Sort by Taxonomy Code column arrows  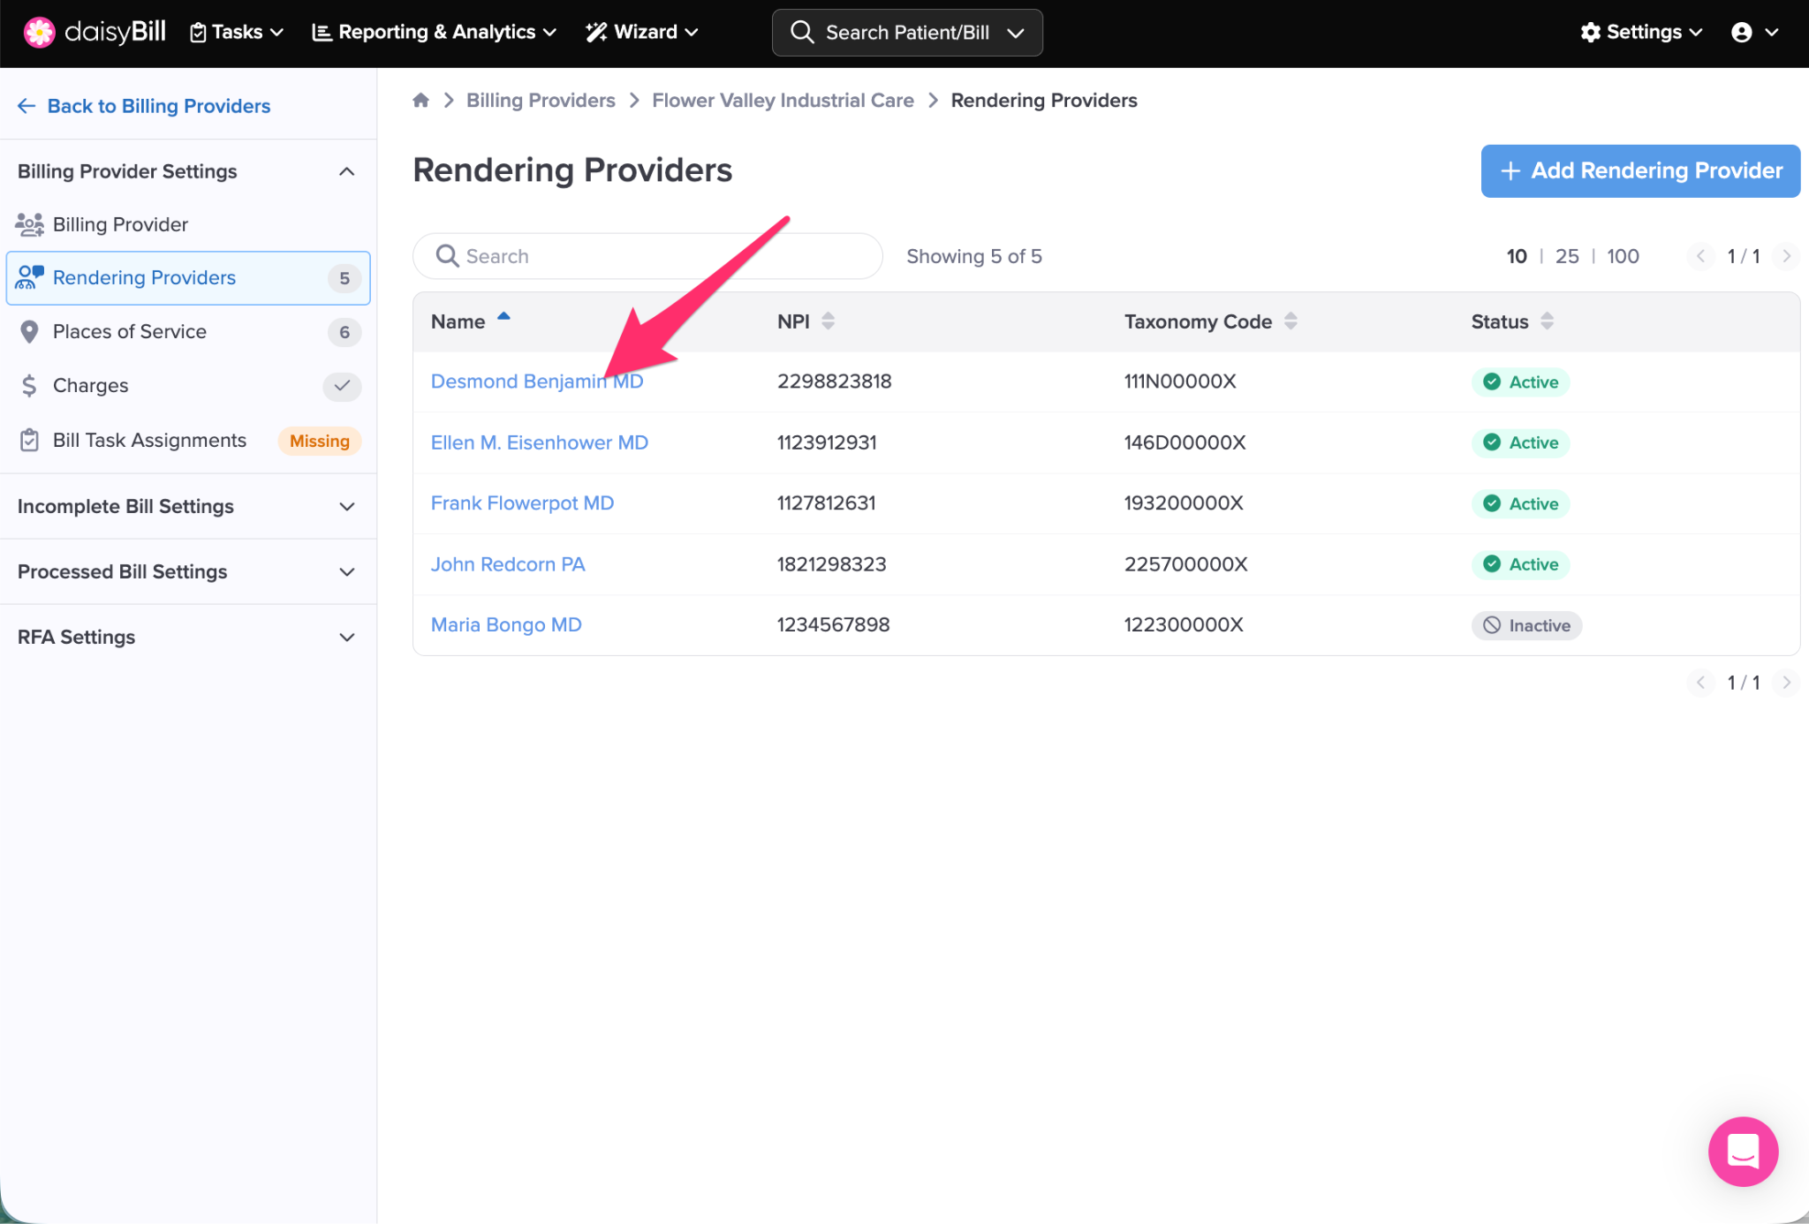[x=1291, y=321]
